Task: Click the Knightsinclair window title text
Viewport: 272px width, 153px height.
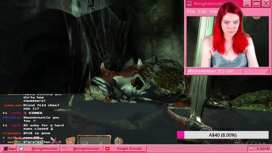Action: (210, 3)
